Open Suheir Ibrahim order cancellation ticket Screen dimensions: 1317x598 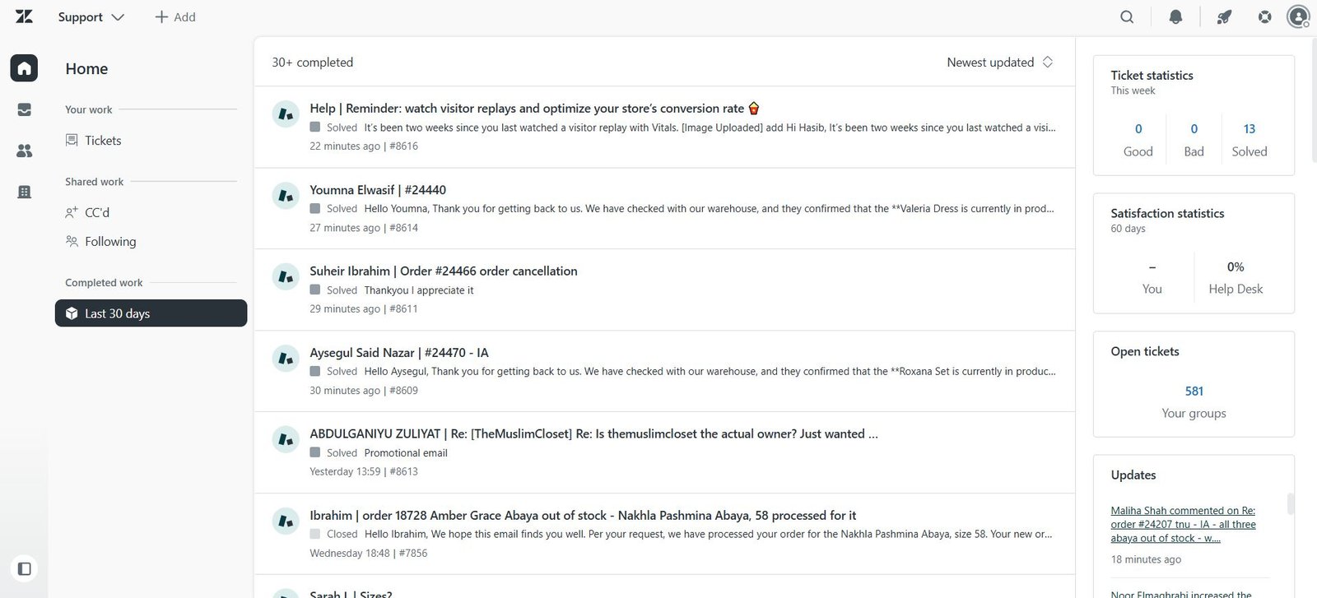pyautogui.click(x=665, y=290)
